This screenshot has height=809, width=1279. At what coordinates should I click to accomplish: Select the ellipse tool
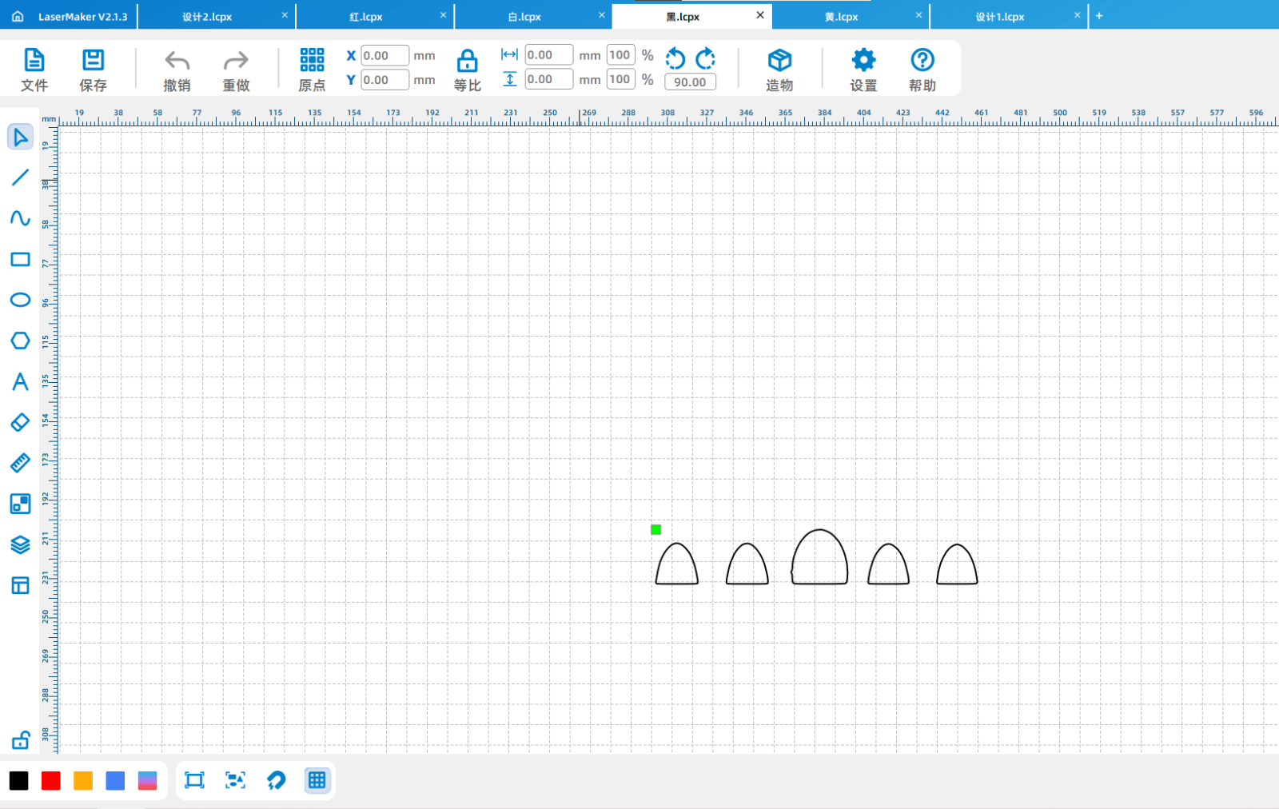pyautogui.click(x=20, y=300)
